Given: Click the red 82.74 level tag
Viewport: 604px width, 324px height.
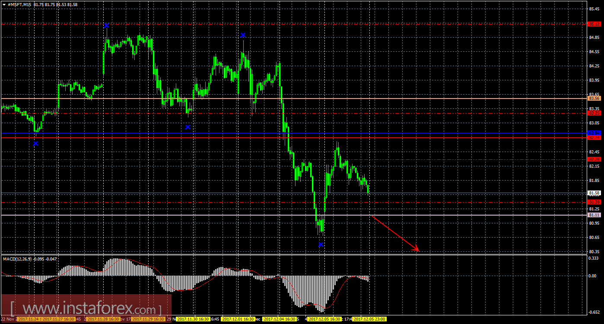Looking at the screenshot, I should [594, 137].
